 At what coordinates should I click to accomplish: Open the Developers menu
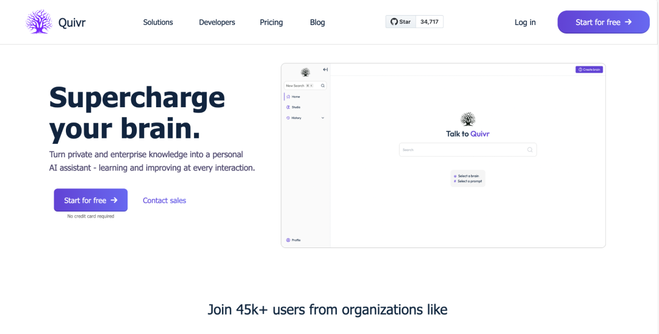click(x=217, y=23)
